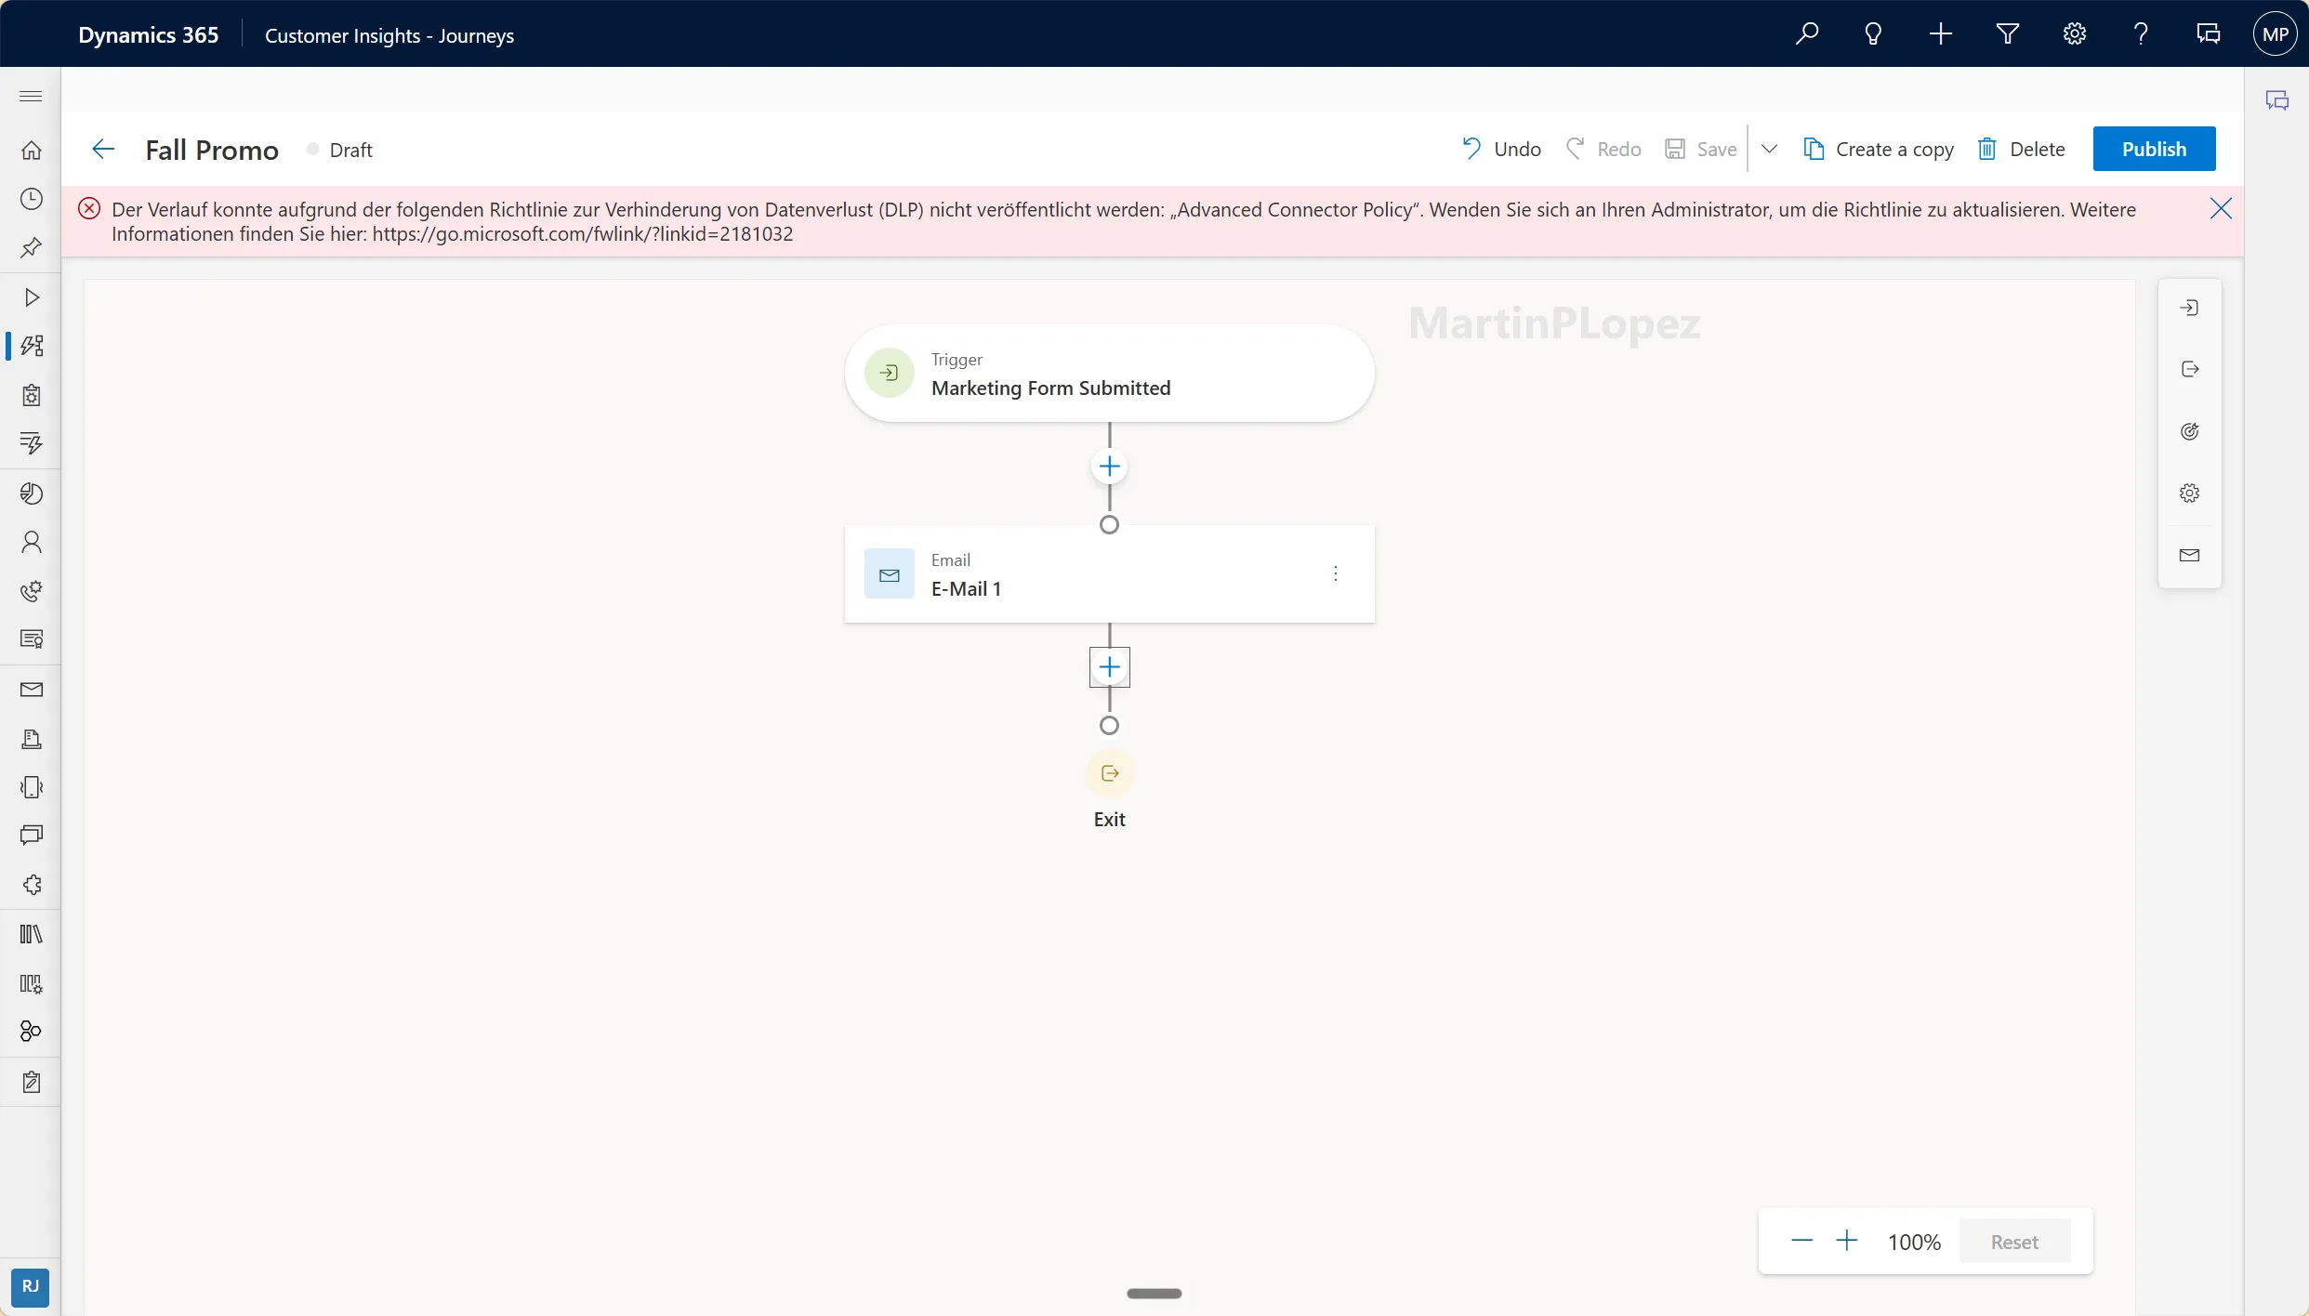This screenshot has width=2309, height=1316.
Task: Click Customer Insights - Journeys app name
Action: click(389, 35)
